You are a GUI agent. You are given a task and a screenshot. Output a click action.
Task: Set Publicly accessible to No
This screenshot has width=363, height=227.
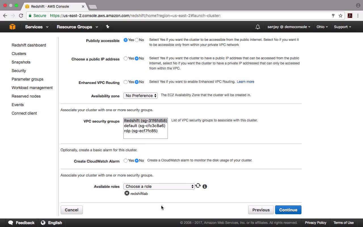pyautogui.click(x=137, y=40)
